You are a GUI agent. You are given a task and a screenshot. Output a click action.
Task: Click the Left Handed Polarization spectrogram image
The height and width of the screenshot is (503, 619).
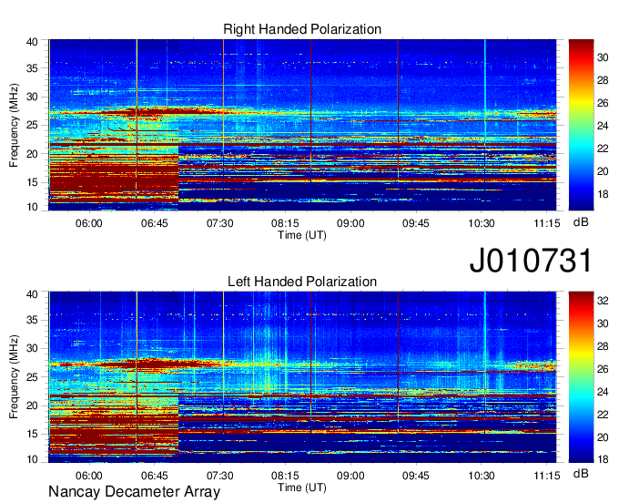coord(302,377)
